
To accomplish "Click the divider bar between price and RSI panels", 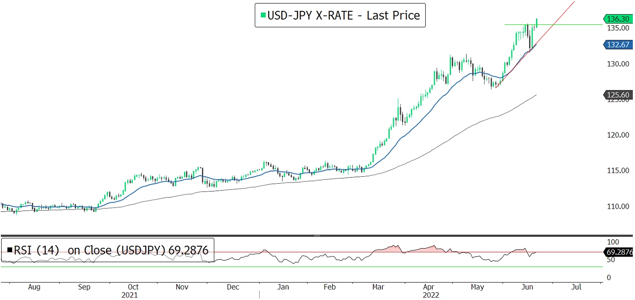I will [x=317, y=236].
